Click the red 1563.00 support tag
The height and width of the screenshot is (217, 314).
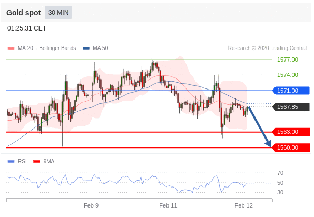(291, 132)
